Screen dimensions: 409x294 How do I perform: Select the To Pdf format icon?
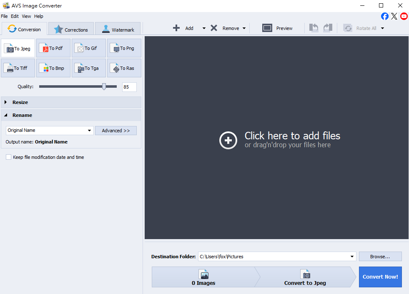tap(53, 48)
